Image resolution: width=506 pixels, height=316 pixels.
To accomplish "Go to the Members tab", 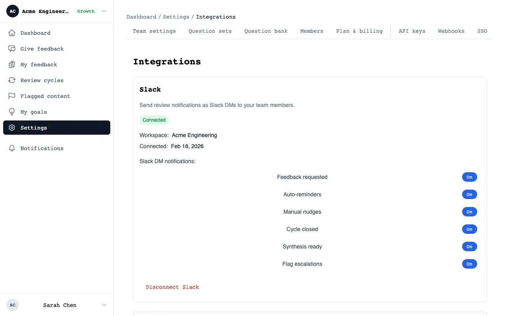I will [312, 31].
